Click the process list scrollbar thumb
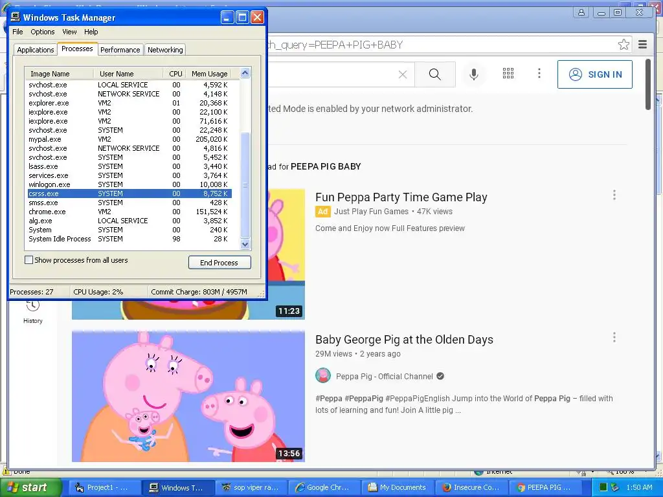Viewport: 663px width, 497px height. [x=245, y=185]
